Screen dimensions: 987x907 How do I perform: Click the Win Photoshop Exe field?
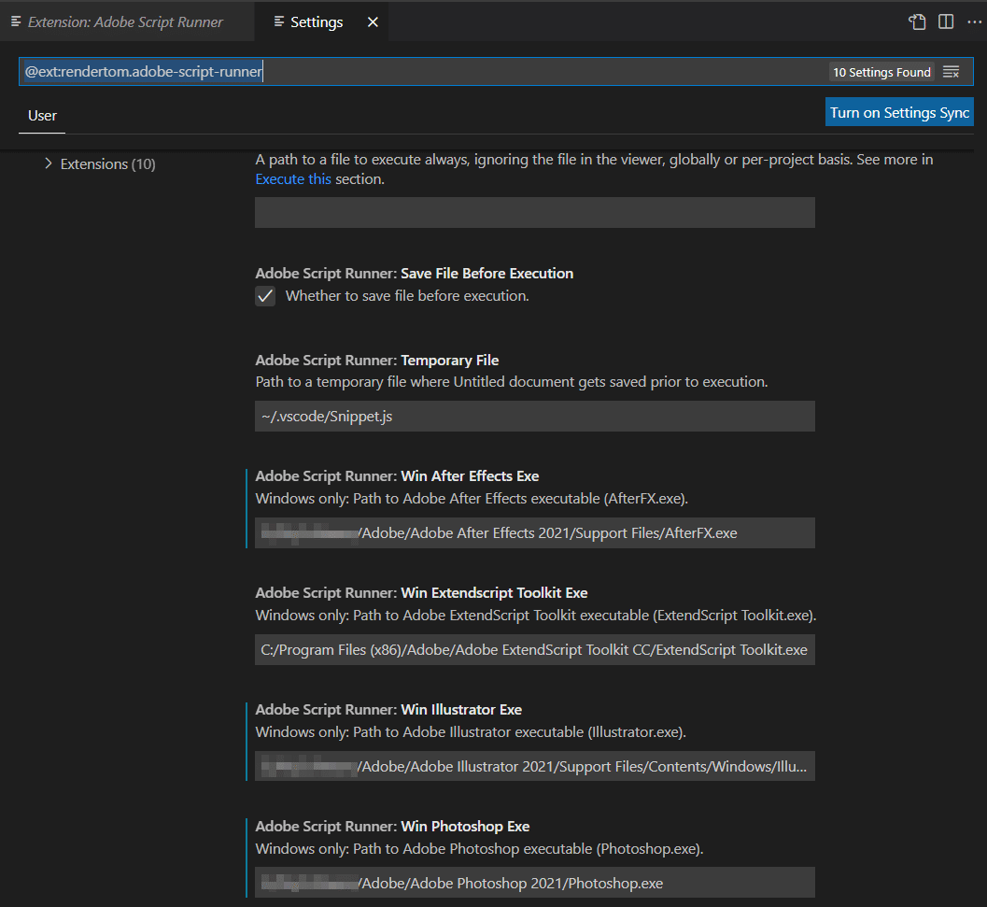pyautogui.click(x=534, y=882)
